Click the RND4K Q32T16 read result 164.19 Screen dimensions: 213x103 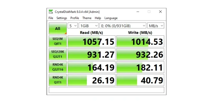point(92,67)
